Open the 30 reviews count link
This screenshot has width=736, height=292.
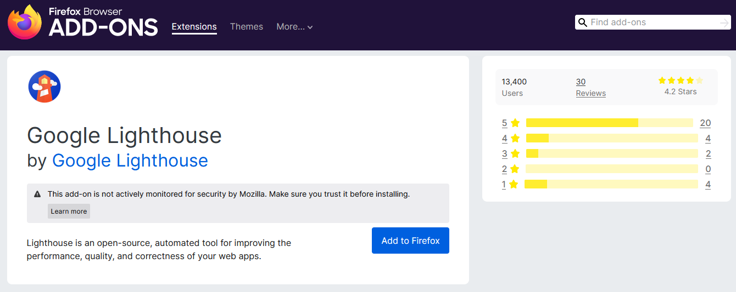click(581, 82)
